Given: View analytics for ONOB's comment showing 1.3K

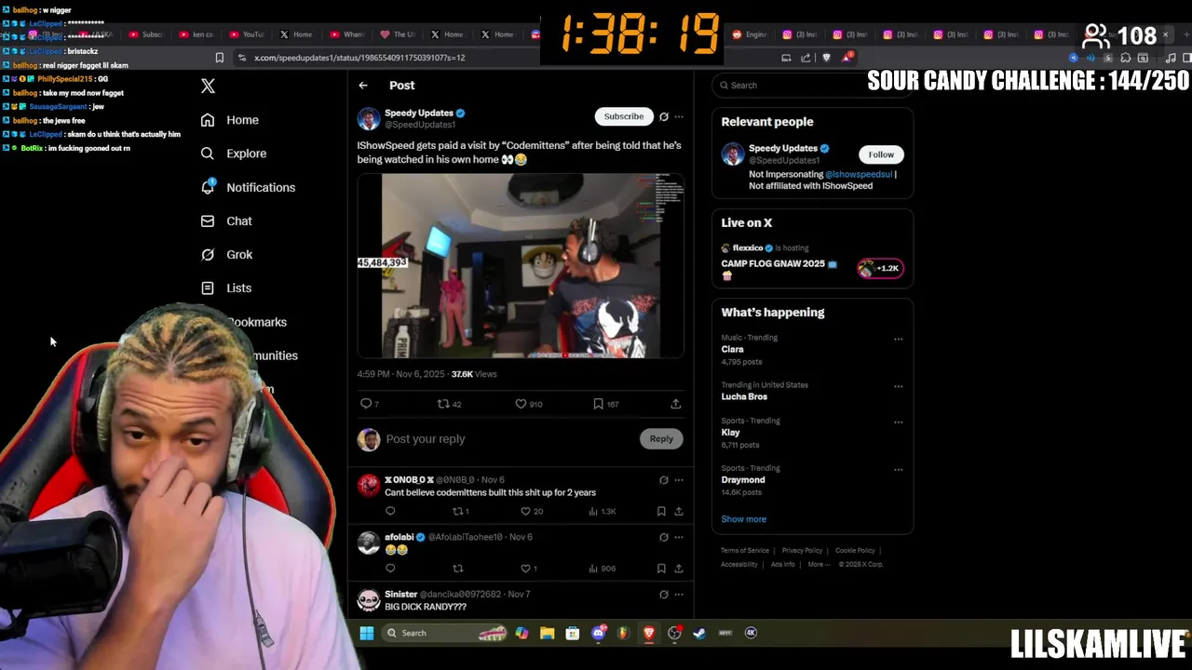Looking at the screenshot, I should [592, 511].
